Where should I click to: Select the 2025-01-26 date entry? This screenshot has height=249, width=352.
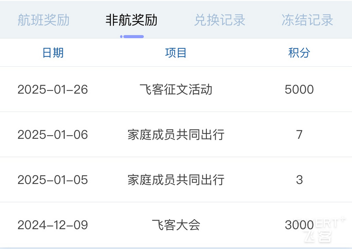tap(53, 90)
